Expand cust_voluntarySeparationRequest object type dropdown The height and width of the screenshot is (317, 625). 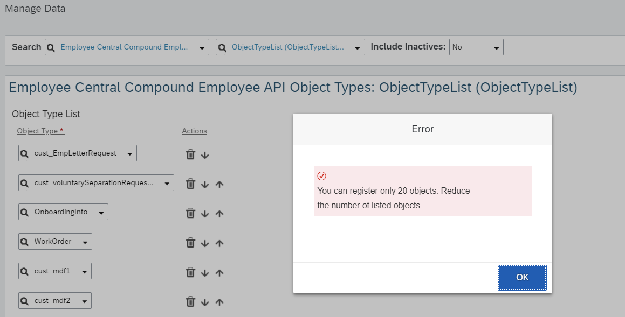(167, 184)
